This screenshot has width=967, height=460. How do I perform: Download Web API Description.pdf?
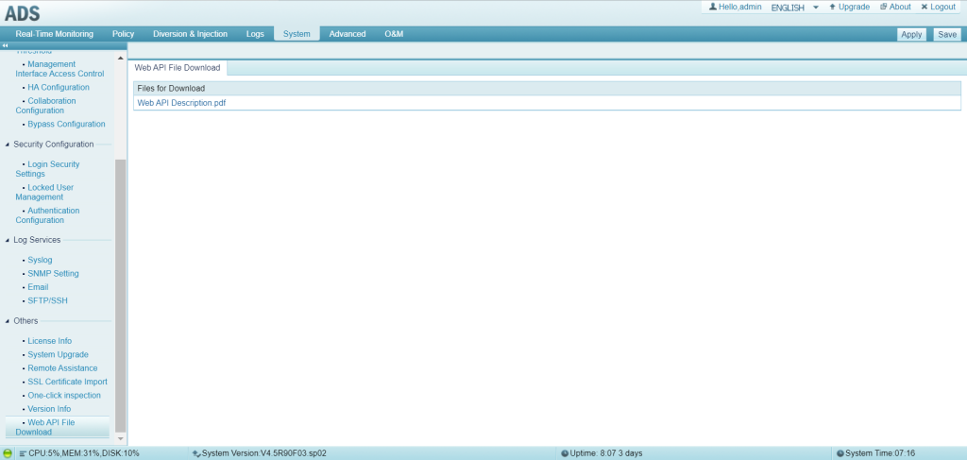181,103
